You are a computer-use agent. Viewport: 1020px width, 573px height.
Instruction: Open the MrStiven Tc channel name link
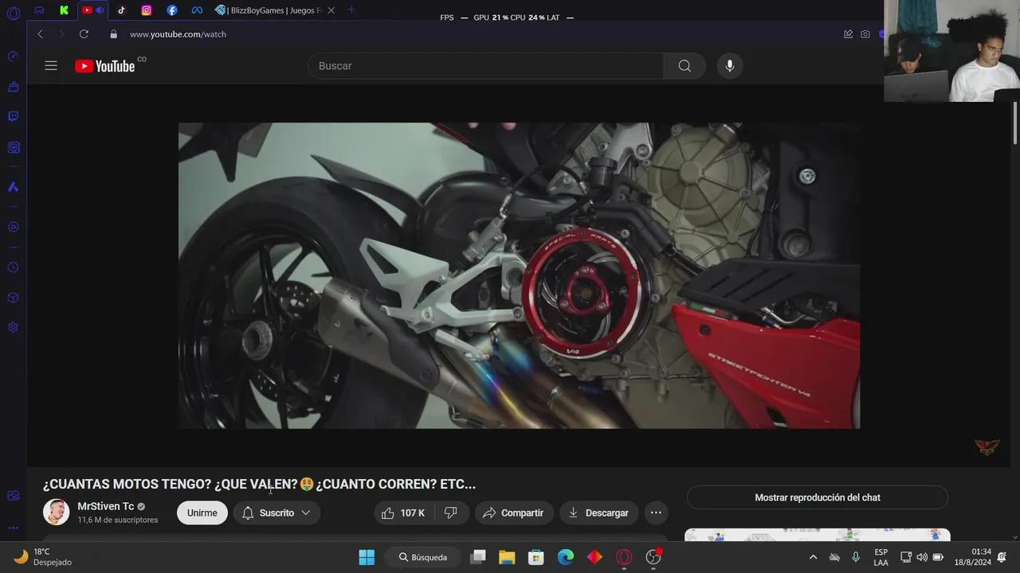pyautogui.click(x=105, y=506)
